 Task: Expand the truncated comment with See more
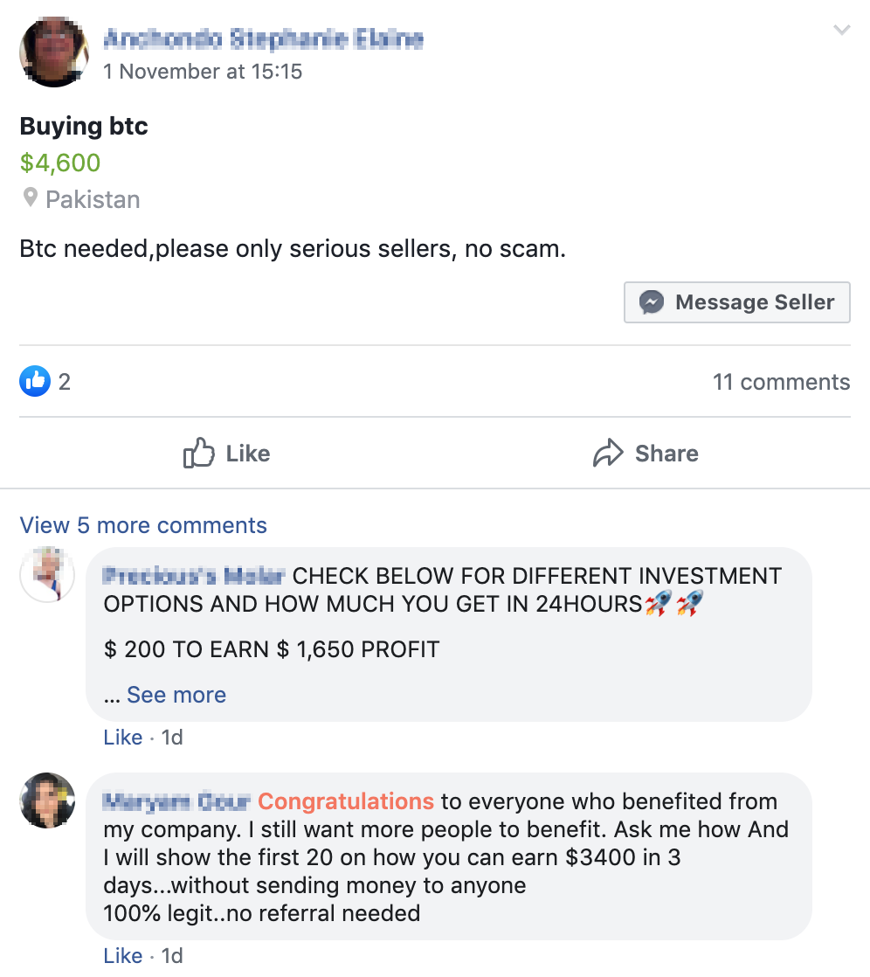point(175,695)
